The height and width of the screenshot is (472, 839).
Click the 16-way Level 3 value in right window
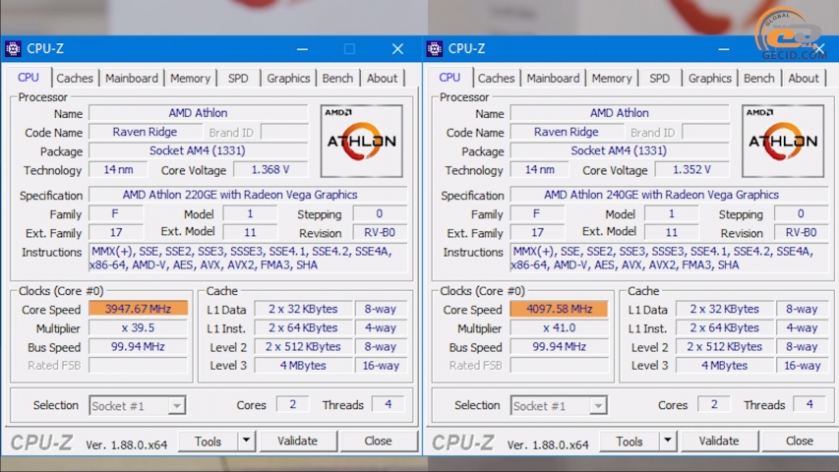802,366
